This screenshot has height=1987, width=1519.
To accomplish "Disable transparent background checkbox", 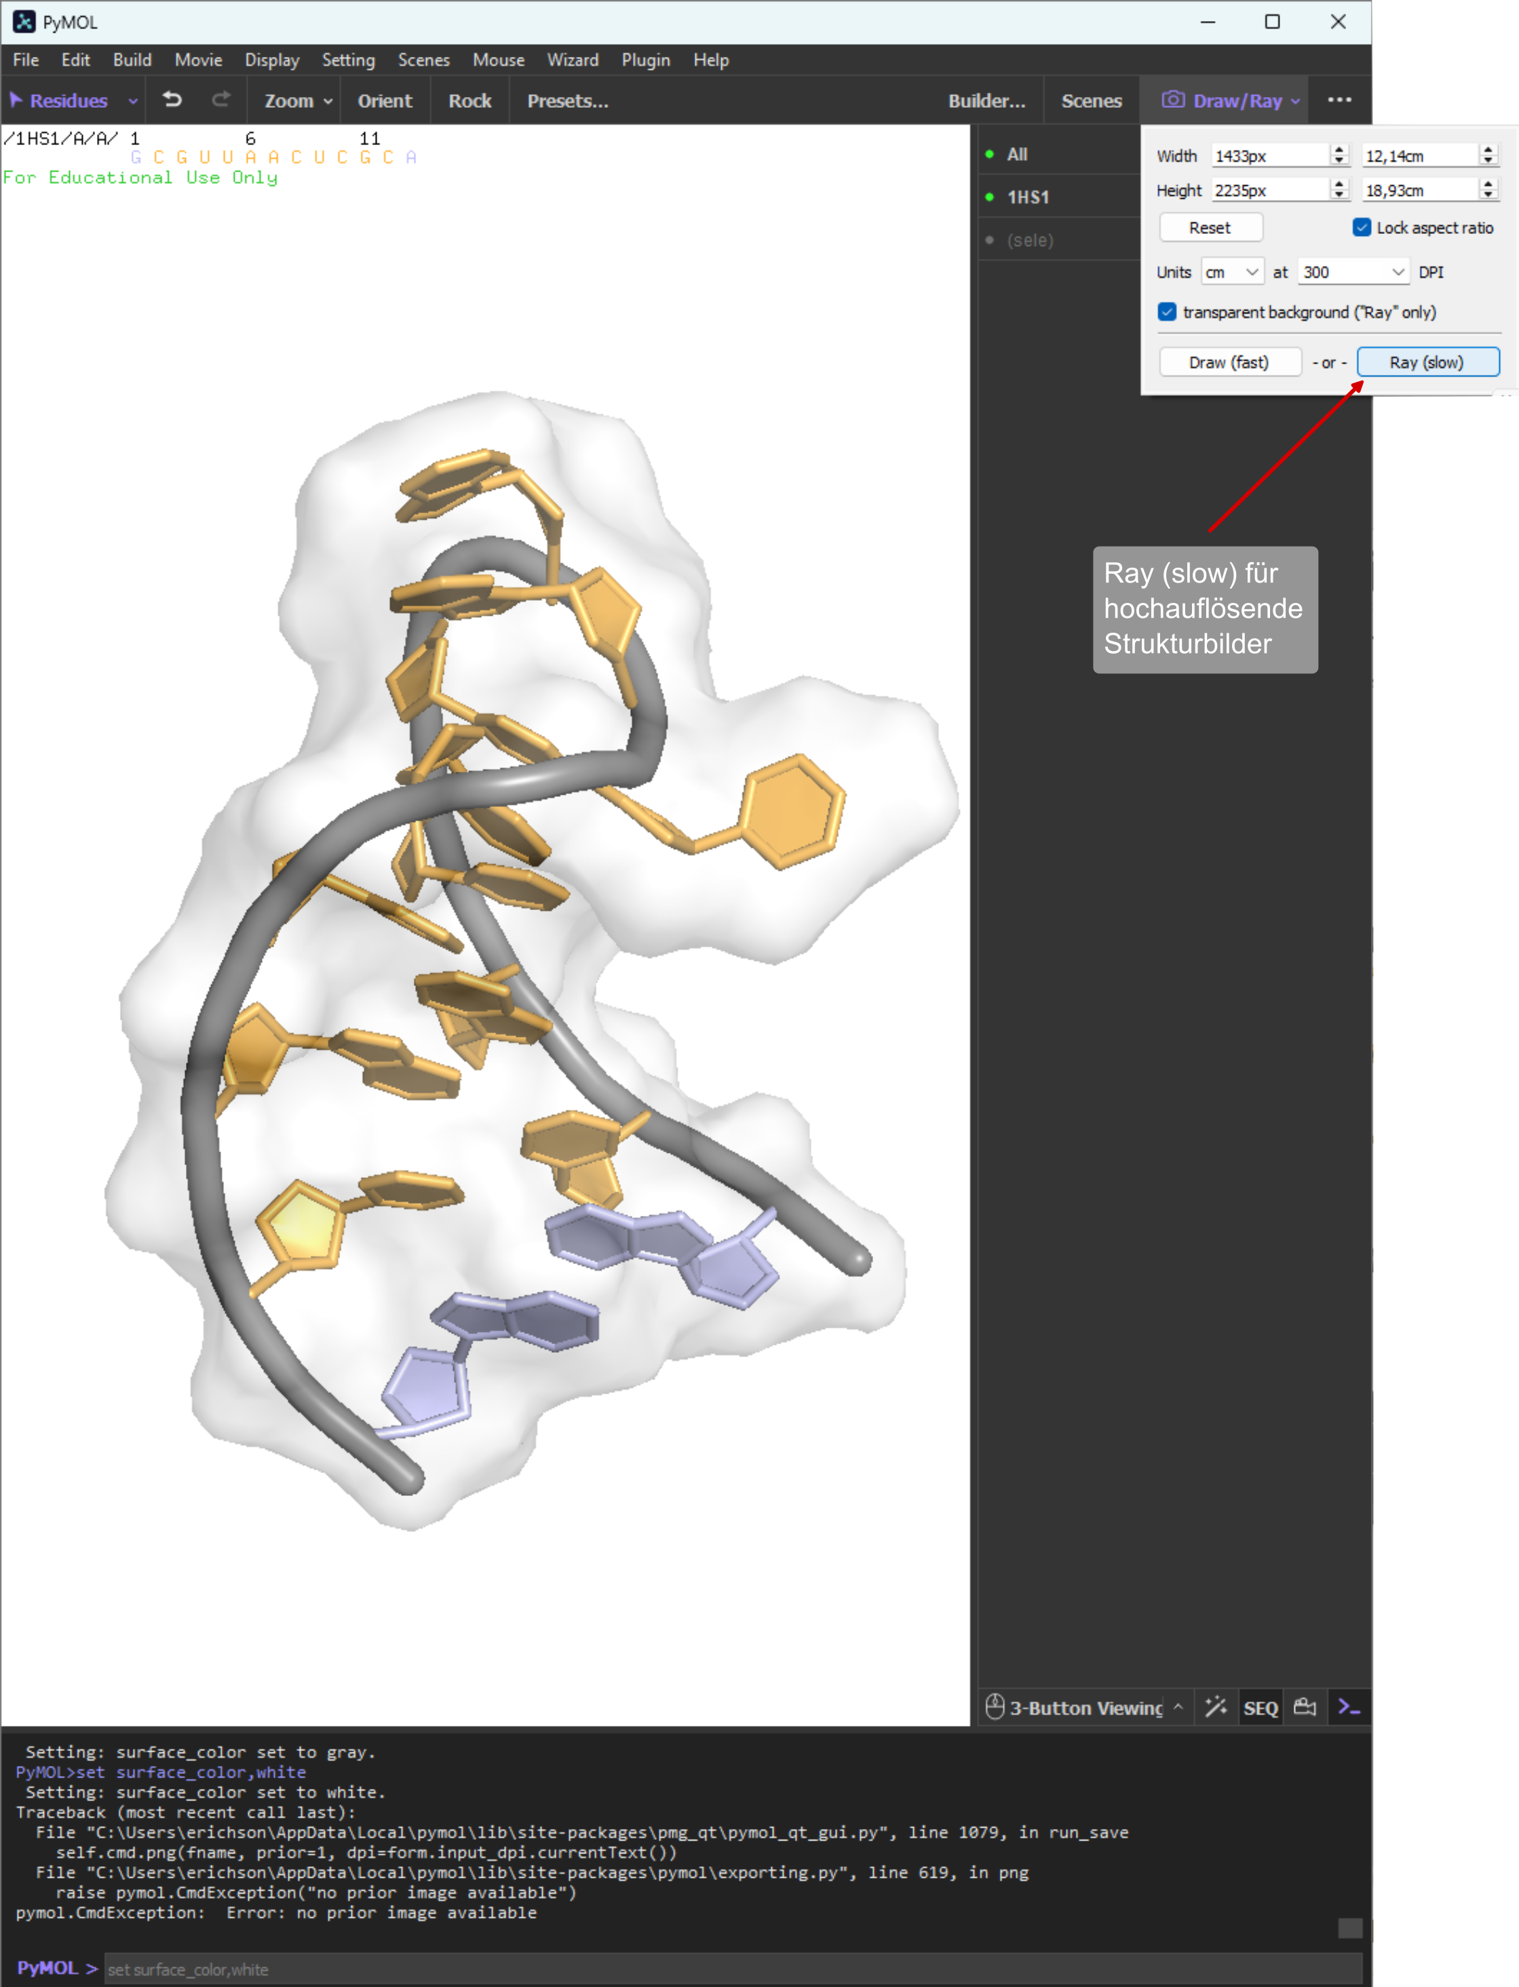I will click(1168, 312).
